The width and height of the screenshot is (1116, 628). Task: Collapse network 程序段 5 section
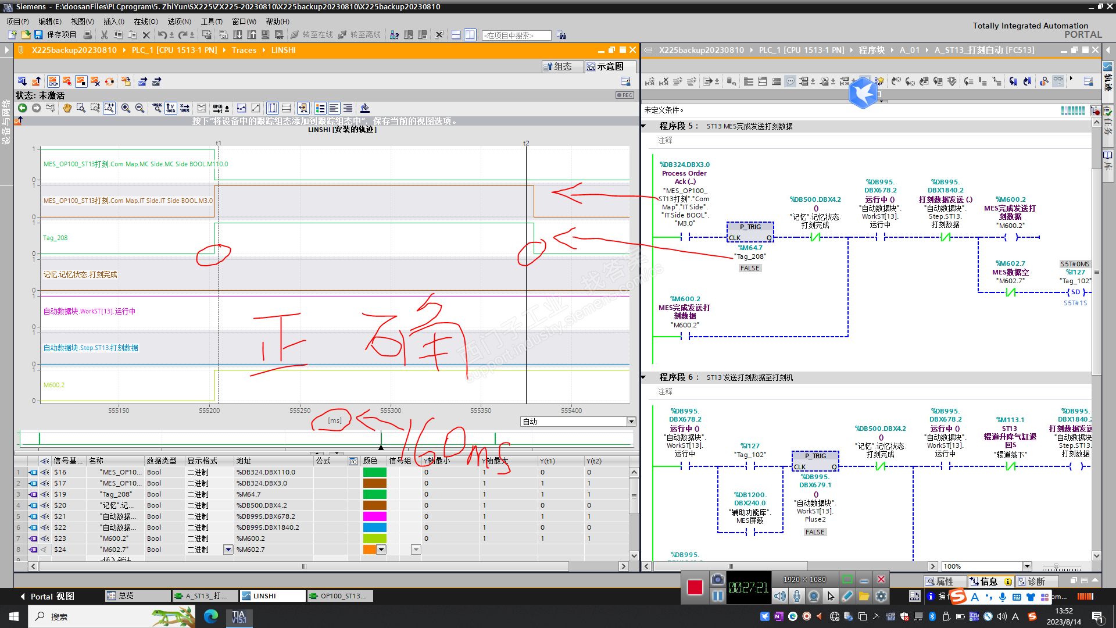[x=644, y=126]
